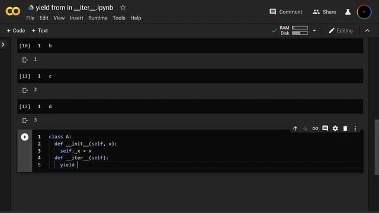The image size is (379, 213).
Task: Open cell editor settings gear
Action: tap(335, 128)
